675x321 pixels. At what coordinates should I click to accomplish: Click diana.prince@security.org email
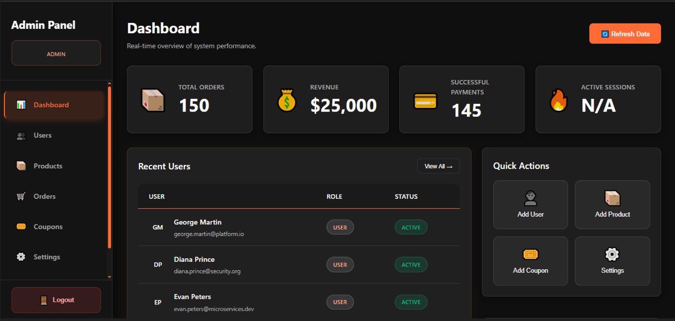[x=207, y=271]
